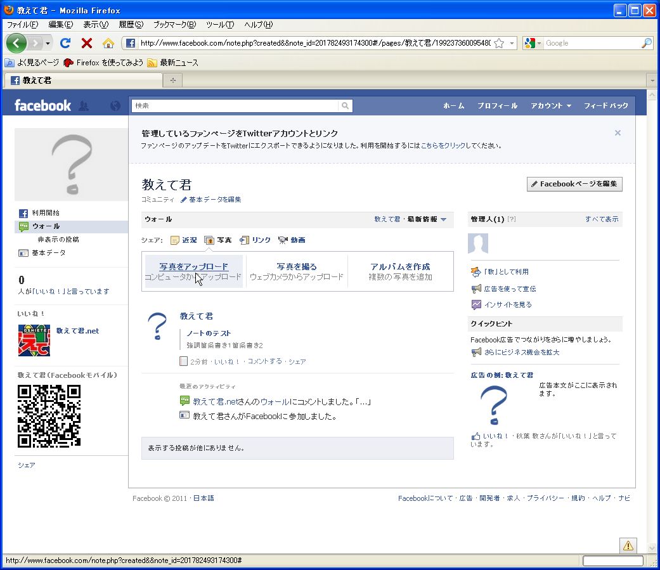Select the 写真 photo share option
Image resolution: width=660 pixels, height=570 pixels.
tap(218, 240)
